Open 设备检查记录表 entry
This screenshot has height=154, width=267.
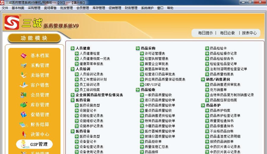(x=91, y=147)
